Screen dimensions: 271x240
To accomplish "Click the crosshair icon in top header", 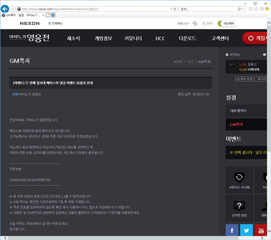I will point(195,24).
